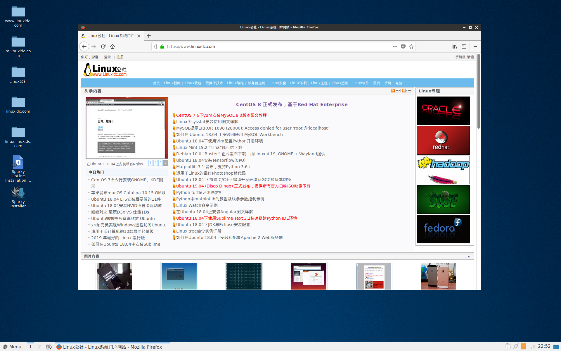
Task: Click the slideshow screenshot image
Action: click(x=127, y=128)
